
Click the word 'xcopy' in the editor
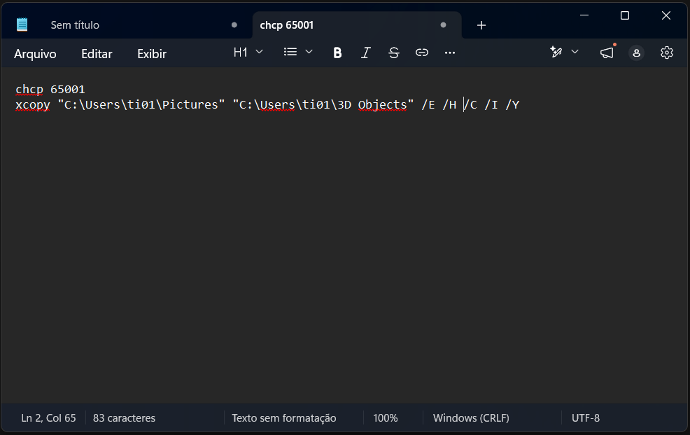(x=33, y=105)
